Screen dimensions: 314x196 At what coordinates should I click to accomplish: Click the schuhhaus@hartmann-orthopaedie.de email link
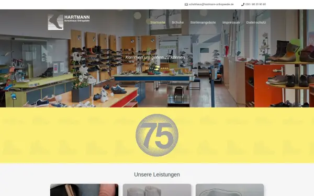(211, 4)
